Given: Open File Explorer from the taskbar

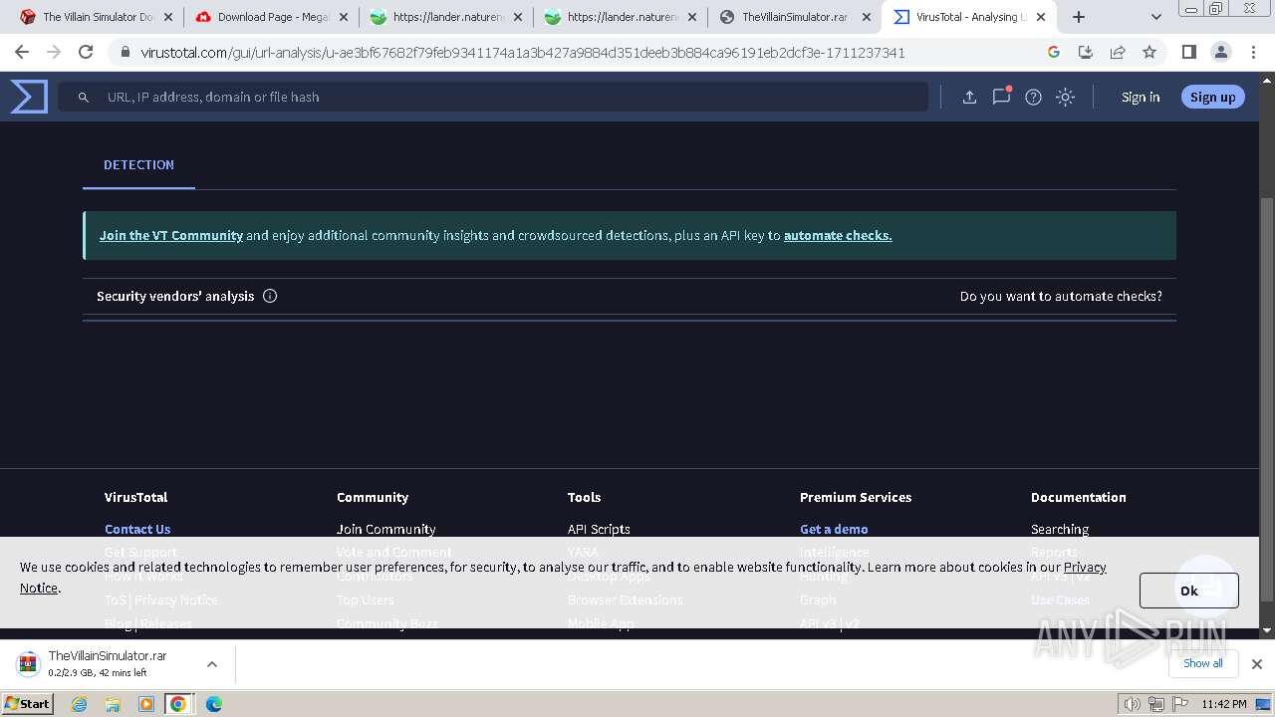Looking at the screenshot, I should (x=113, y=704).
